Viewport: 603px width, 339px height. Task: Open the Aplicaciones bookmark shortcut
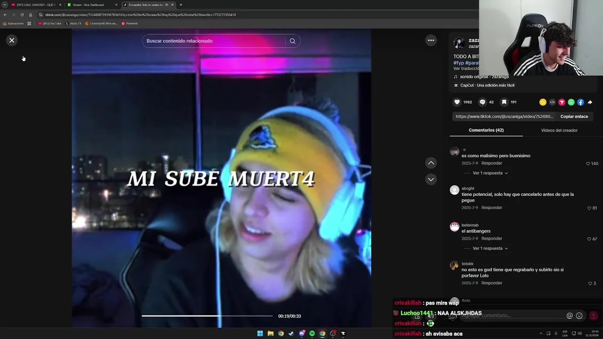[x=13, y=23]
